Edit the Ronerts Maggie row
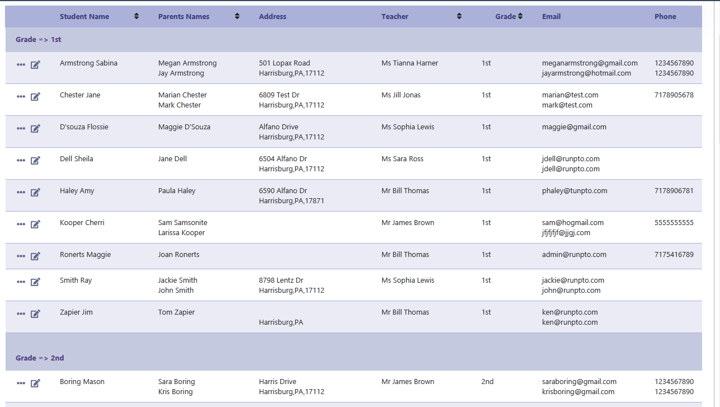Image resolution: width=720 pixels, height=407 pixels. click(x=35, y=256)
